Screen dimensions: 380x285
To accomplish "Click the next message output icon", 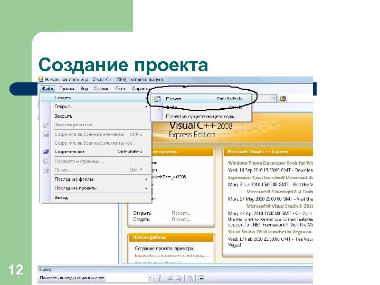I will pyautogui.click(x=179, y=278).
